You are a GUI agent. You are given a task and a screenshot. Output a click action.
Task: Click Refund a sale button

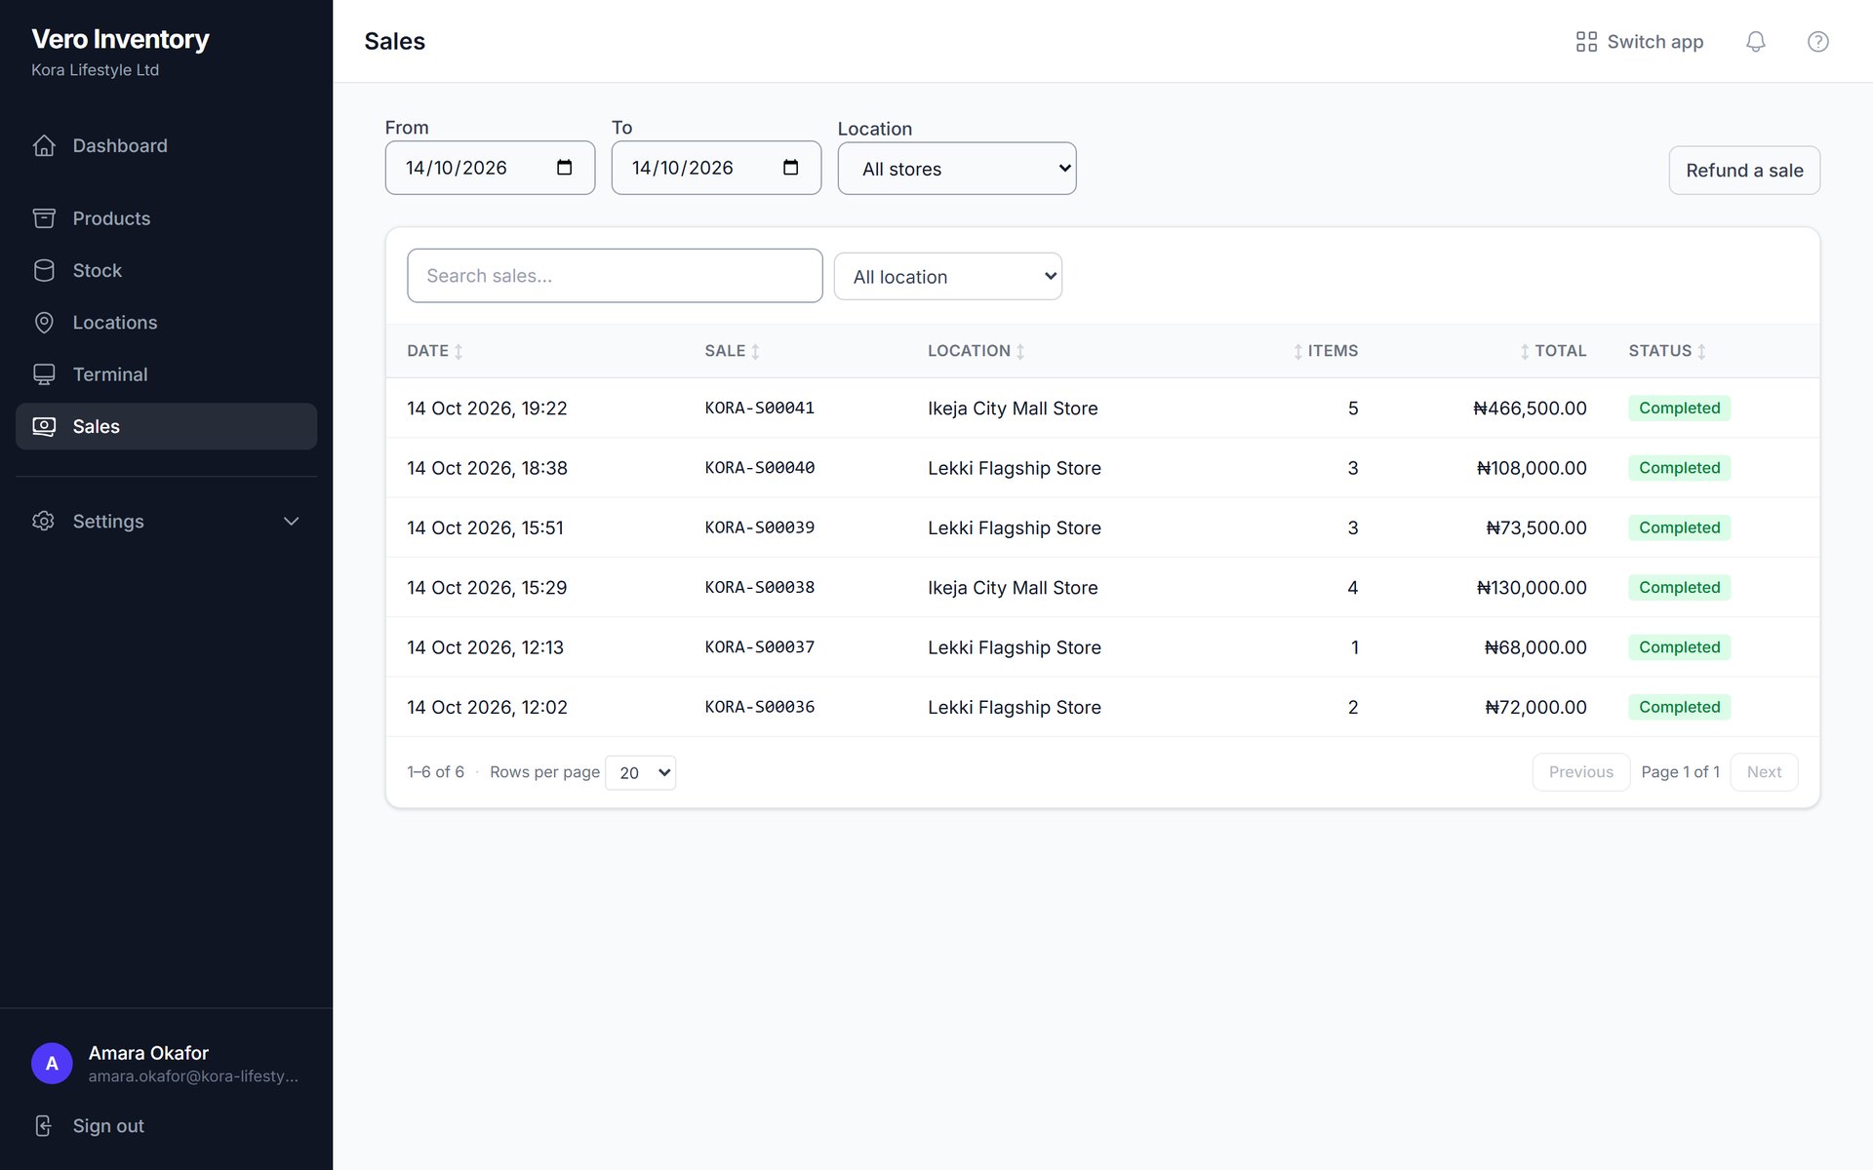1744,171
